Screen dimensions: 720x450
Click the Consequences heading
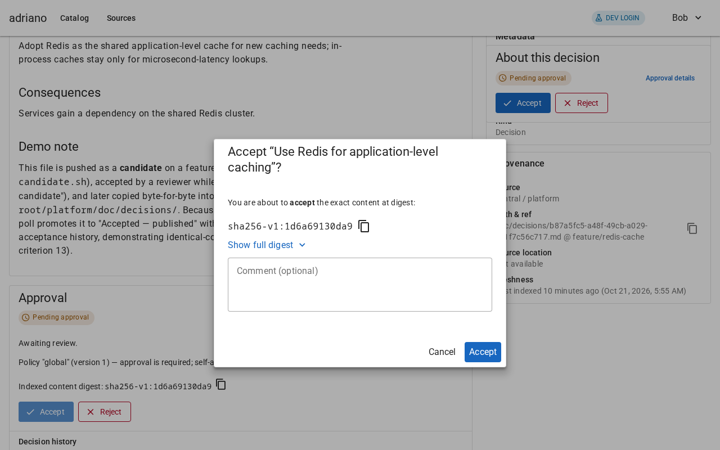point(60,93)
